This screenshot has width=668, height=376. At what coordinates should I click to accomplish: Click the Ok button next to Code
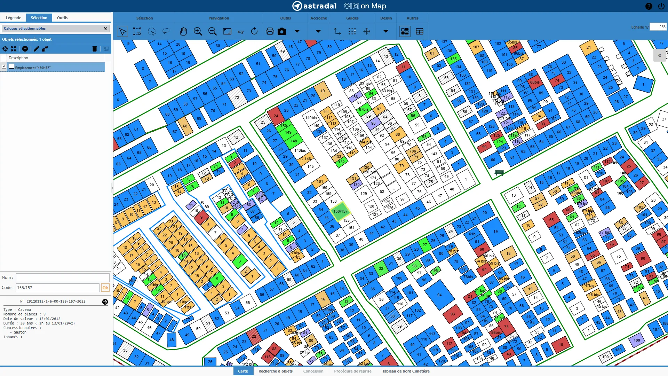105,288
